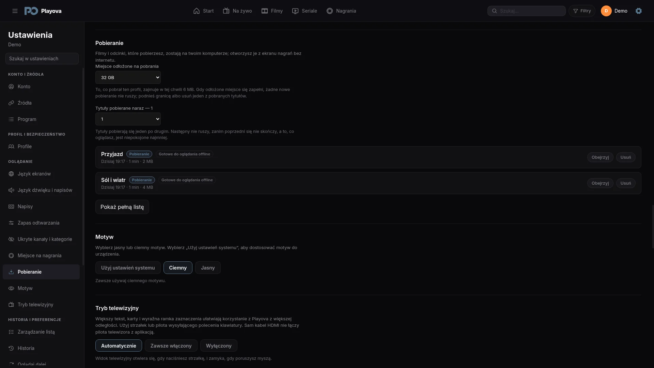
Task: Open the Filtry filter button
Action: tap(582, 11)
